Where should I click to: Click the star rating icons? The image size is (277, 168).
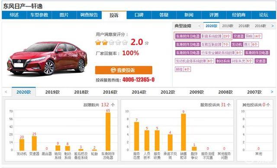(x=111, y=42)
